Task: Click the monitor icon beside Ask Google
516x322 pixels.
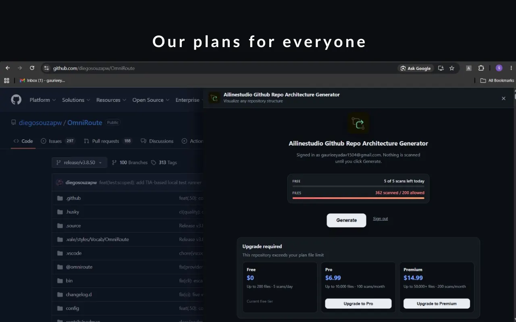Action: 441,68
